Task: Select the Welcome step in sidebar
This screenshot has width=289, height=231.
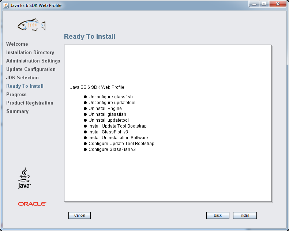Action: point(17,44)
